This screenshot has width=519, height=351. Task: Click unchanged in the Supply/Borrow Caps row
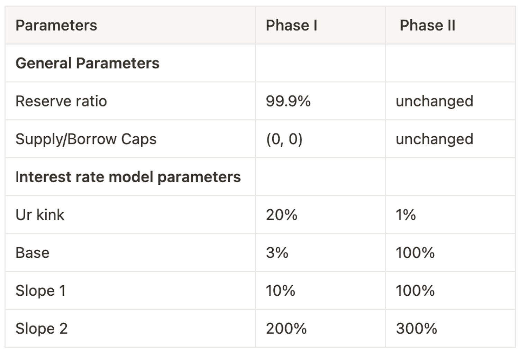pos(434,139)
